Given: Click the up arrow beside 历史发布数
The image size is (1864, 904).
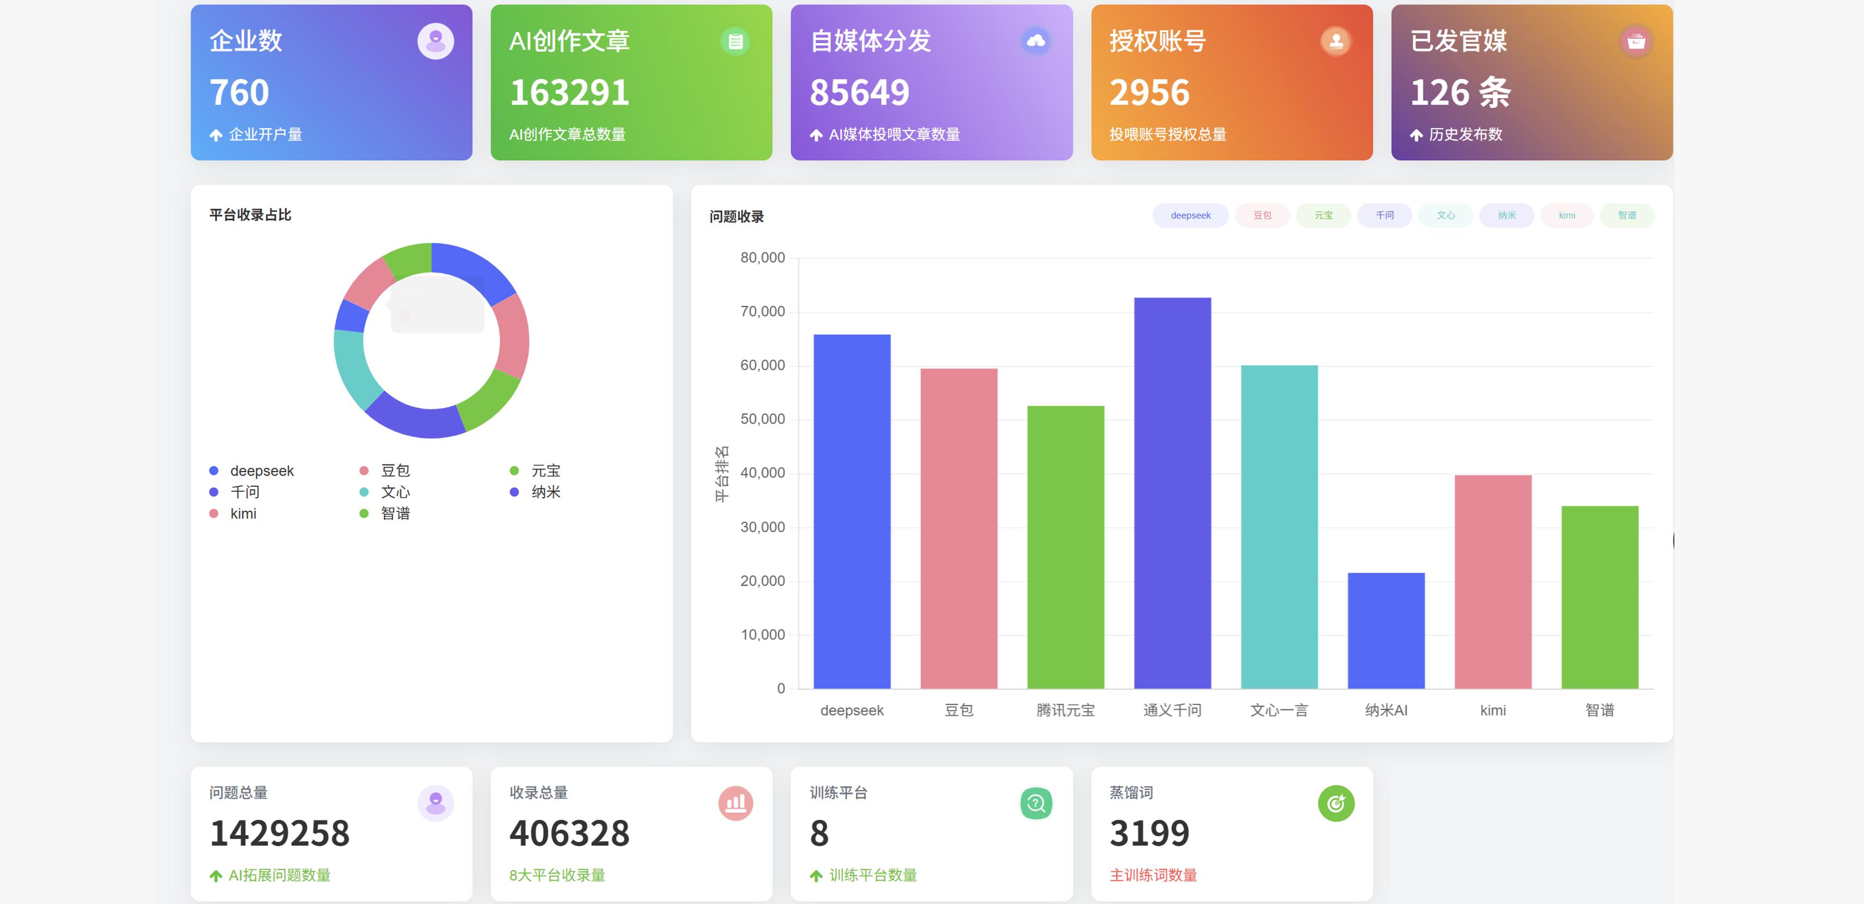Looking at the screenshot, I should point(1416,135).
